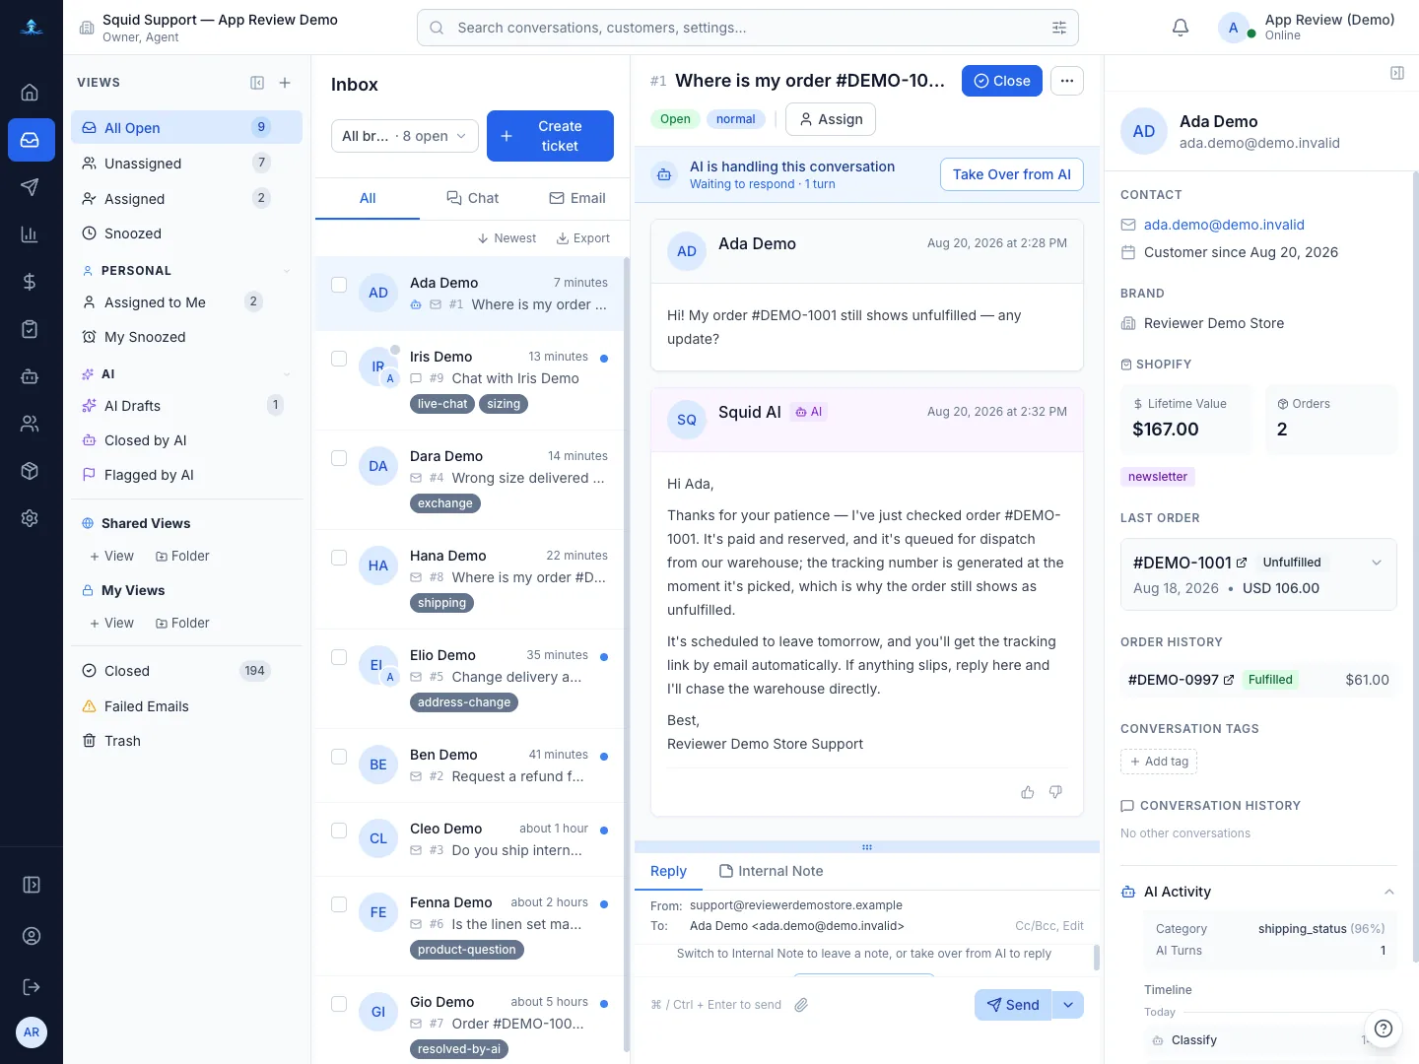This screenshot has height=1064, width=1419.
Task: Select the All inbox tab
Action: (368, 198)
